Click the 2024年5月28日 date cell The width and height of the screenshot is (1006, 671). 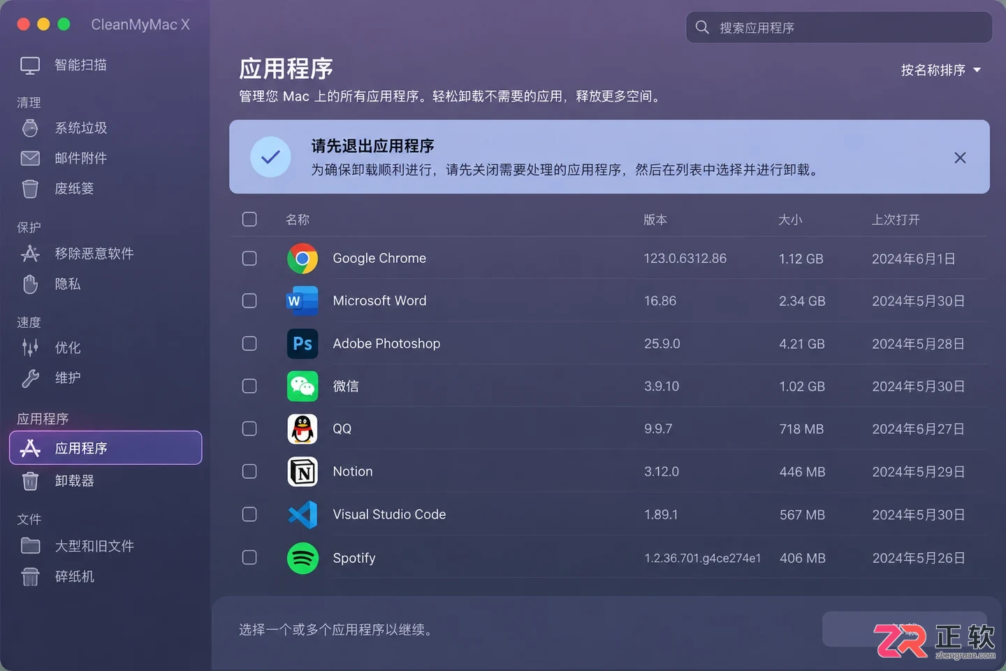coord(918,344)
